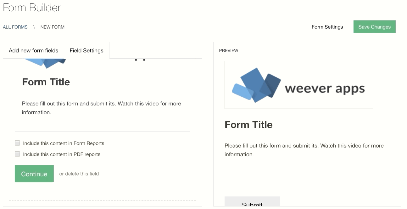Click the blue Weever logo graphic in preview
This screenshot has width=407, height=209.
click(x=256, y=85)
